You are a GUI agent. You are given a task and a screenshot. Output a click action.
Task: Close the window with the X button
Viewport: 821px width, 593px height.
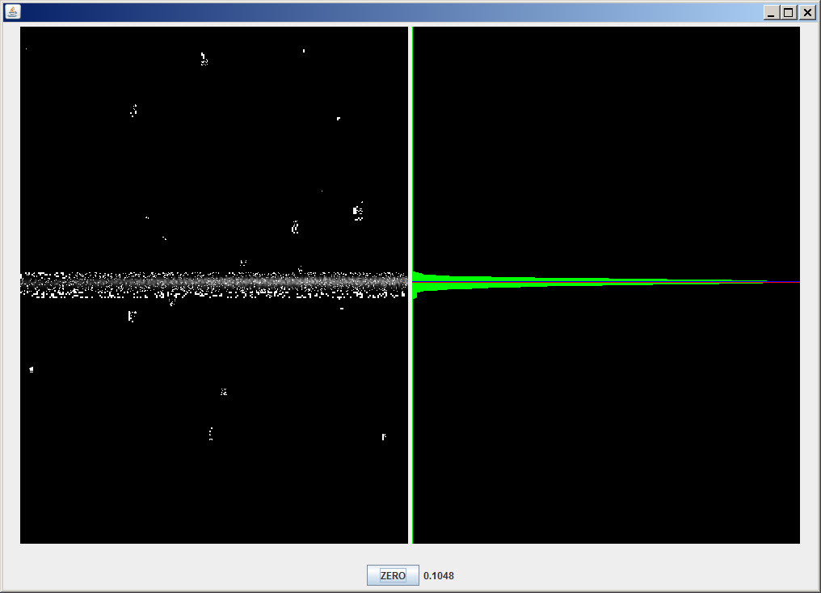pos(806,13)
